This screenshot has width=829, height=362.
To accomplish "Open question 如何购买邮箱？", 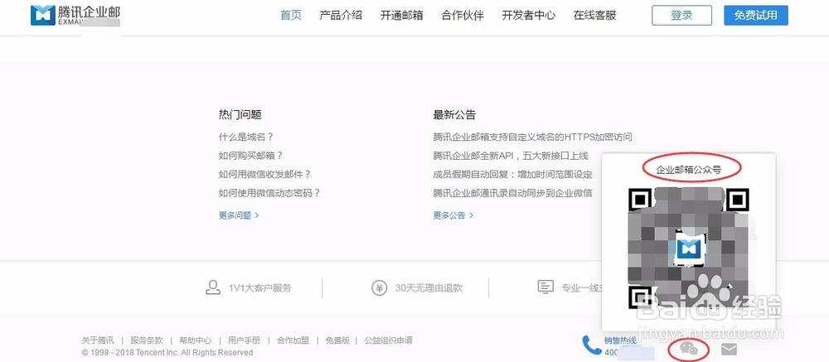I will click(x=250, y=156).
